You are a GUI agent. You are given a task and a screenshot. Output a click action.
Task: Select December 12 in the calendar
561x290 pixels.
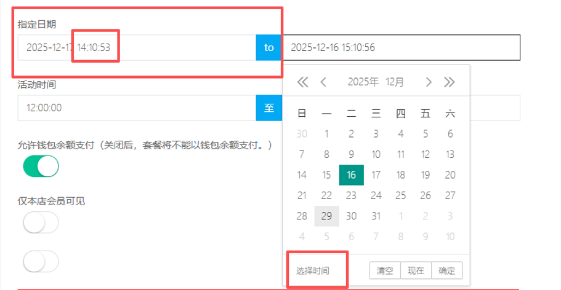coord(426,154)
